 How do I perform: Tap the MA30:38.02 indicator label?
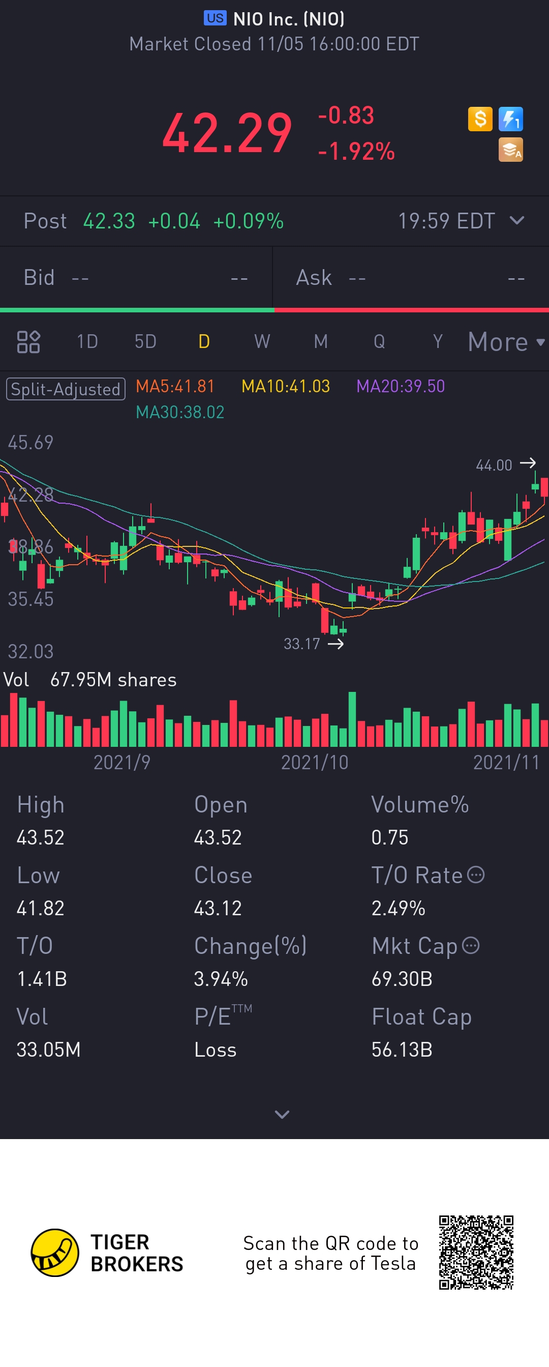pyautogui.click(x=180, y=412)
